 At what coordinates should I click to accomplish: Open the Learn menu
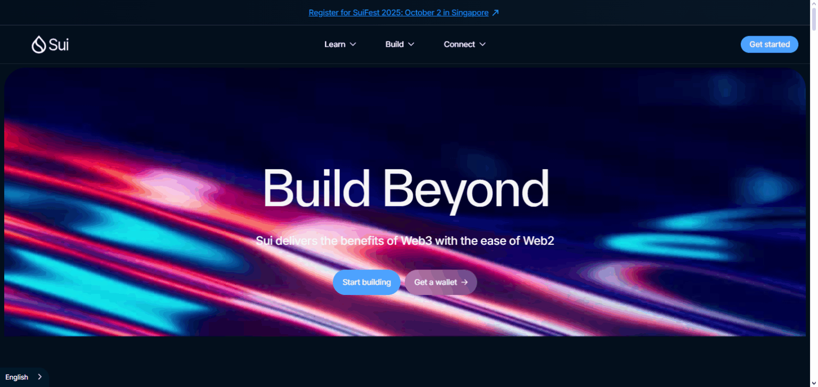pos(340,44)
